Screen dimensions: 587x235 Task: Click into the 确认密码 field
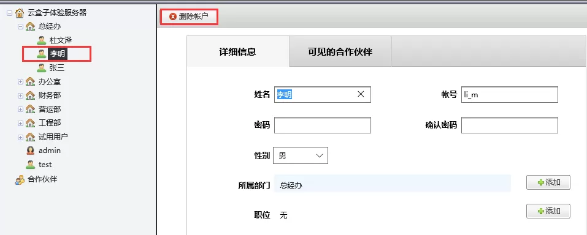[x=510, y=125]
